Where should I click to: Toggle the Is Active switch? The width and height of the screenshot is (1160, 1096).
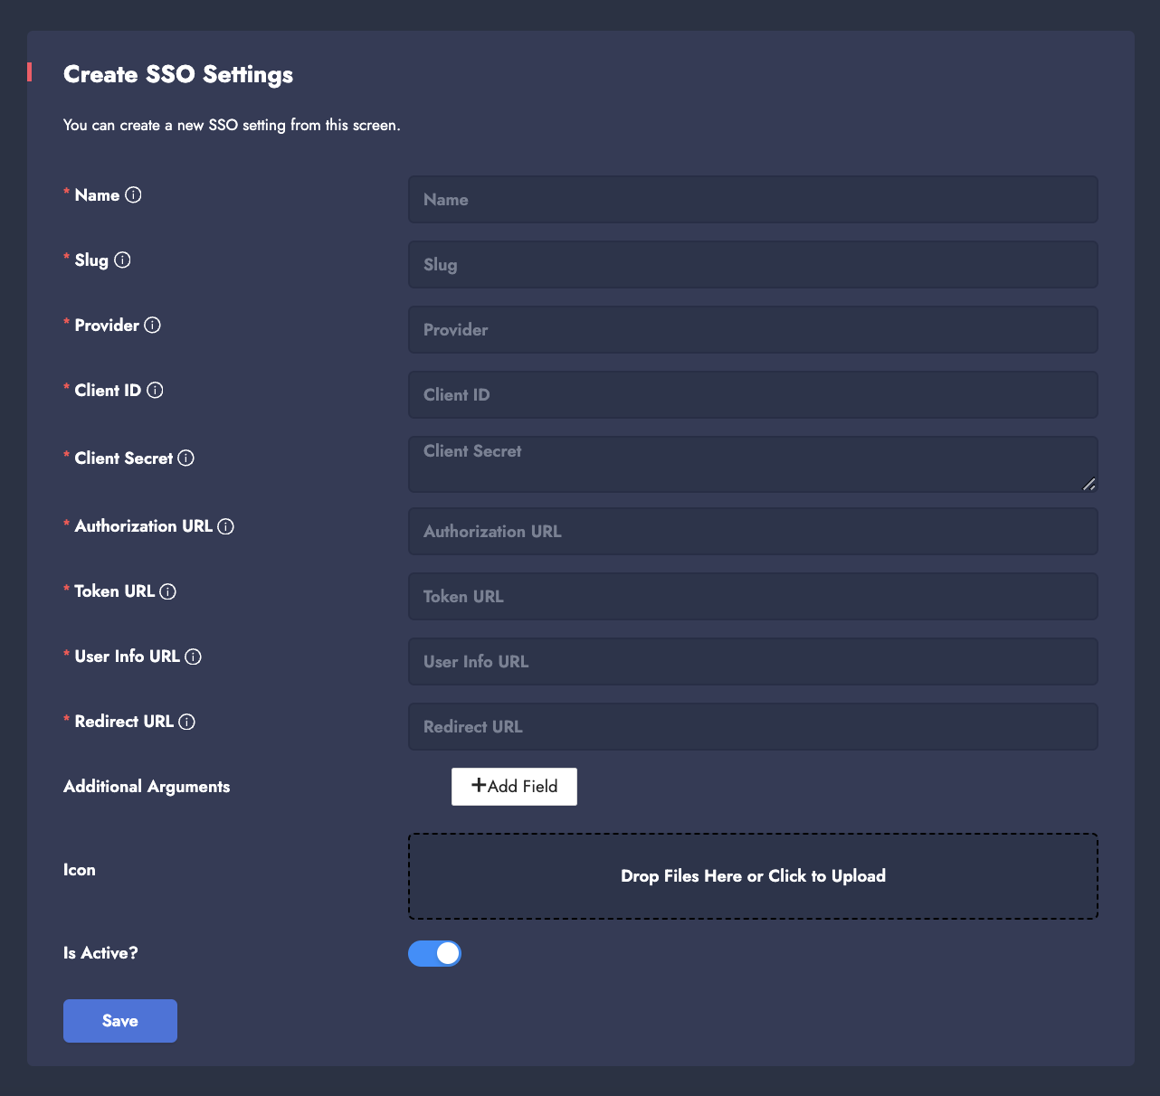[x=434, y=953]
